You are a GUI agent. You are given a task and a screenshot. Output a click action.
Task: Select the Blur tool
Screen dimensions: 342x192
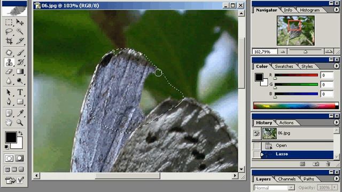[x=9, y=81]
